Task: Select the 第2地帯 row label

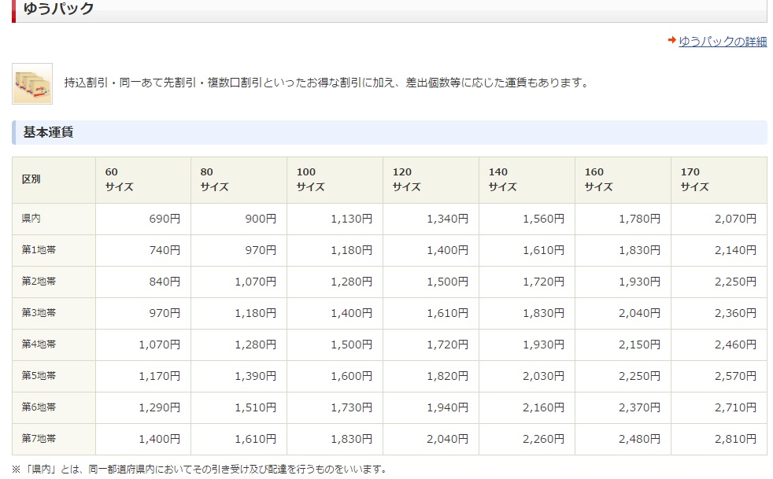Action: coord(54,282)
